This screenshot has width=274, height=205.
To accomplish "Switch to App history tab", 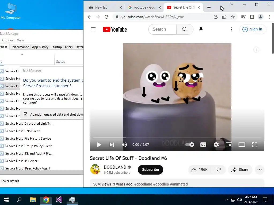I will [x=40, y=47].
